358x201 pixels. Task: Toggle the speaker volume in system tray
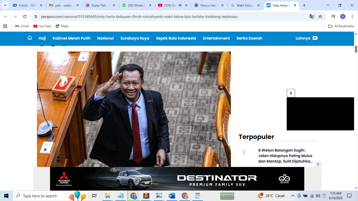coord(317,196)
